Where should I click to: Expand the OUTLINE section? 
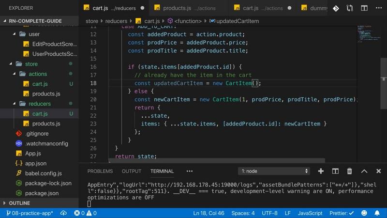point(40,203)
